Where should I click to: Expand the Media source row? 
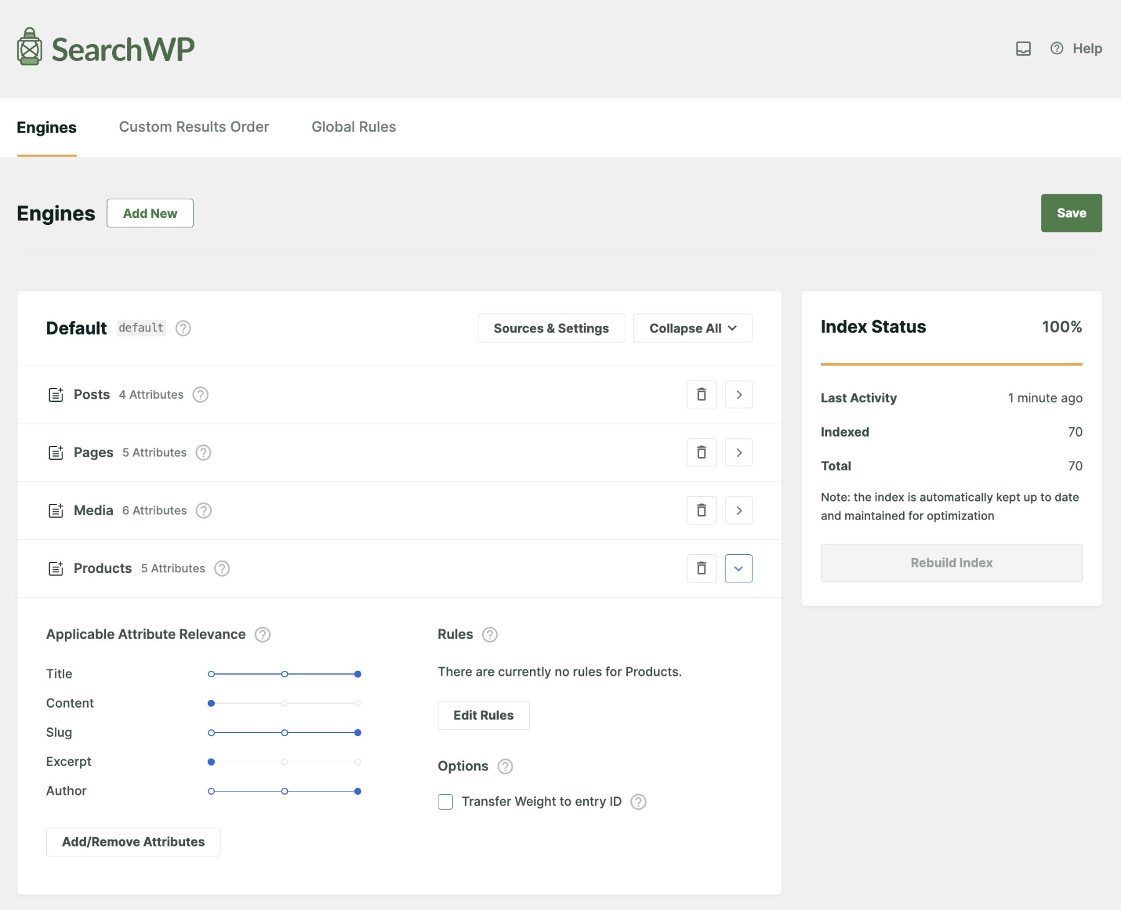pyautogui.click(x=739, y=511)
